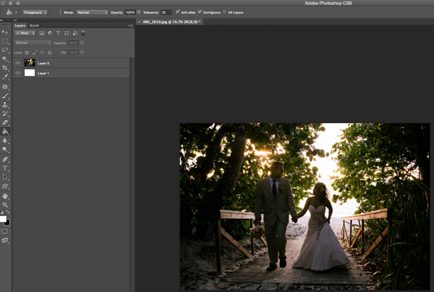
Task: Switch to the Brush panel tab
Action: click(x=34, y=25)
